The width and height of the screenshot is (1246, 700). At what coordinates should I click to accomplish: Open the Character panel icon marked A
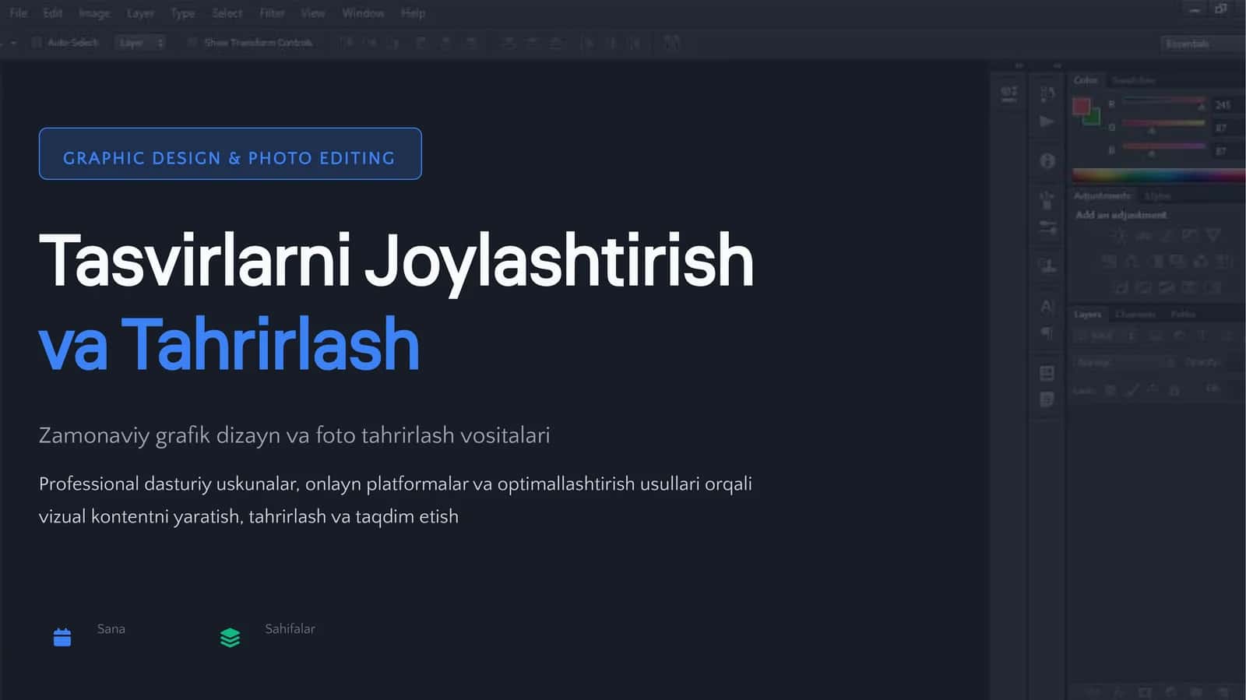click(1047, 306)
